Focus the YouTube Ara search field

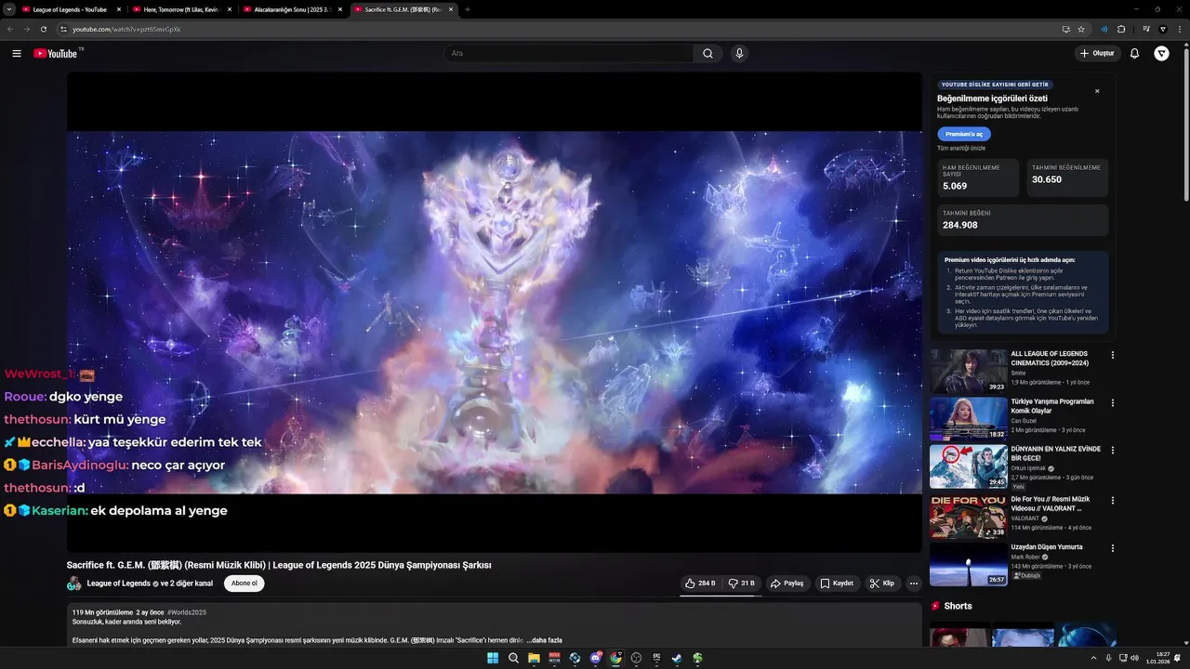(568, 54)
